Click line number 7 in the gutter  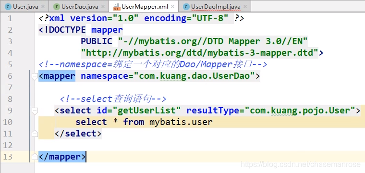pos(10,87)
